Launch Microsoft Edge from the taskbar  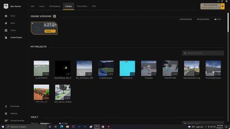61,127
